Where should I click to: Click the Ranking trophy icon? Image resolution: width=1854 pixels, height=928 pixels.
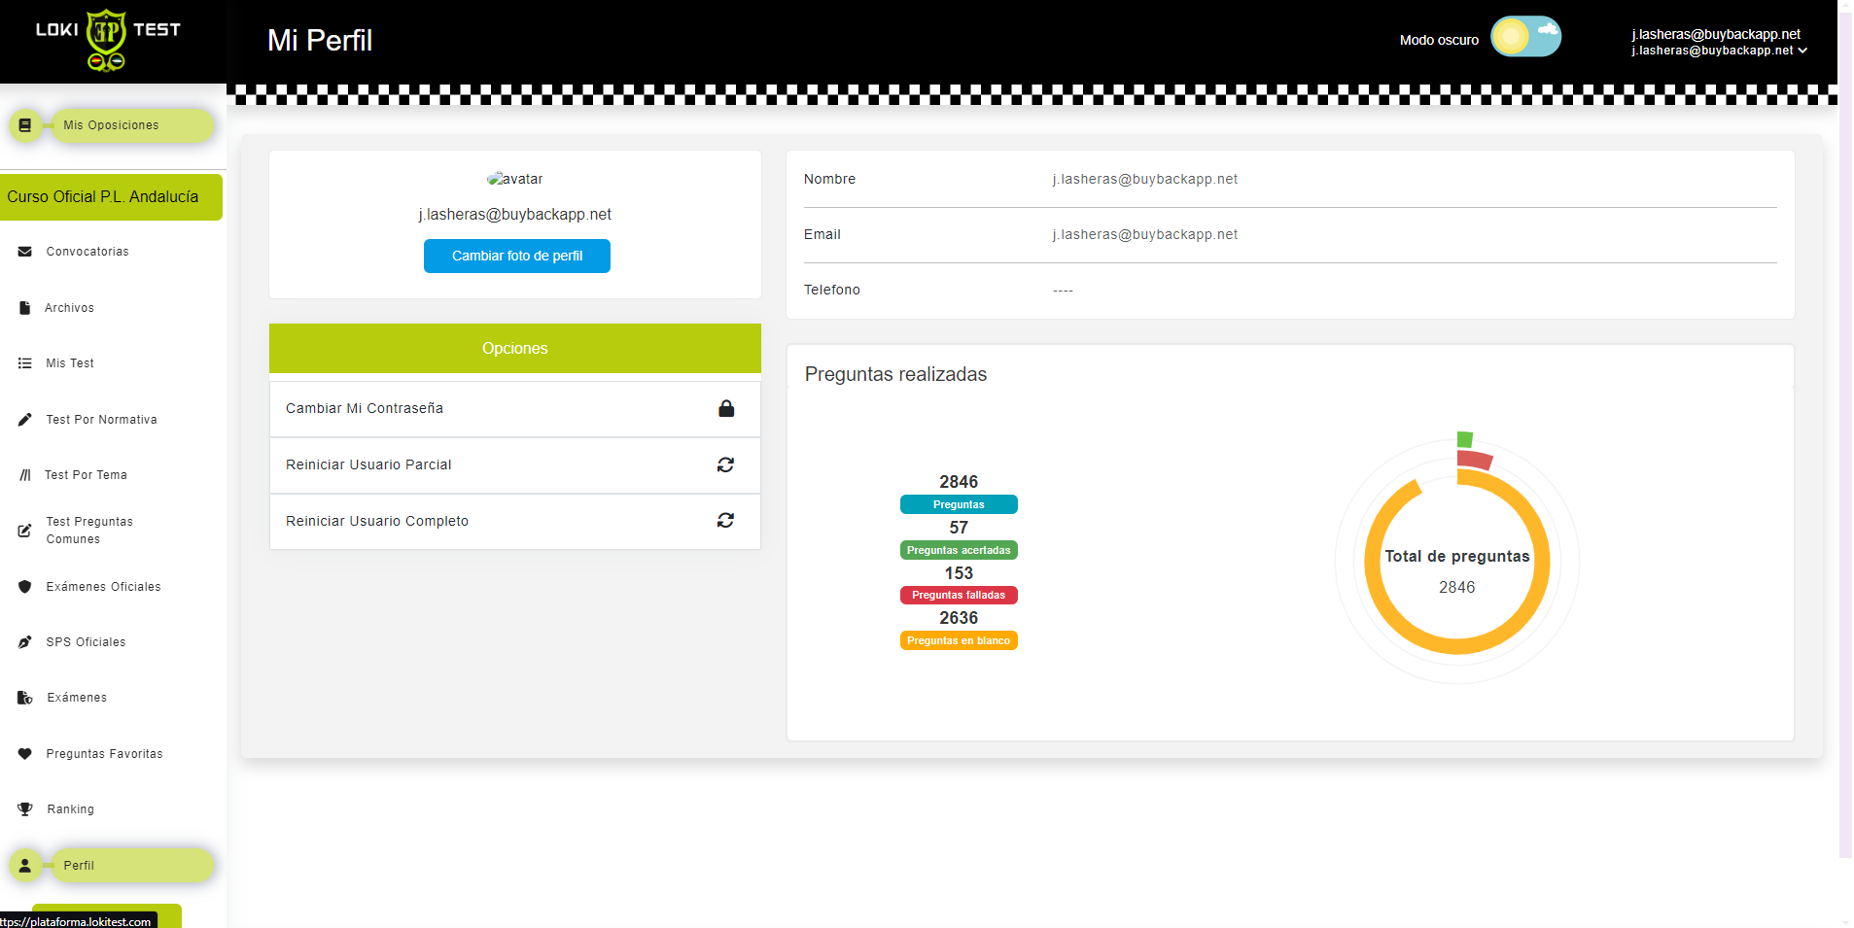24,808
